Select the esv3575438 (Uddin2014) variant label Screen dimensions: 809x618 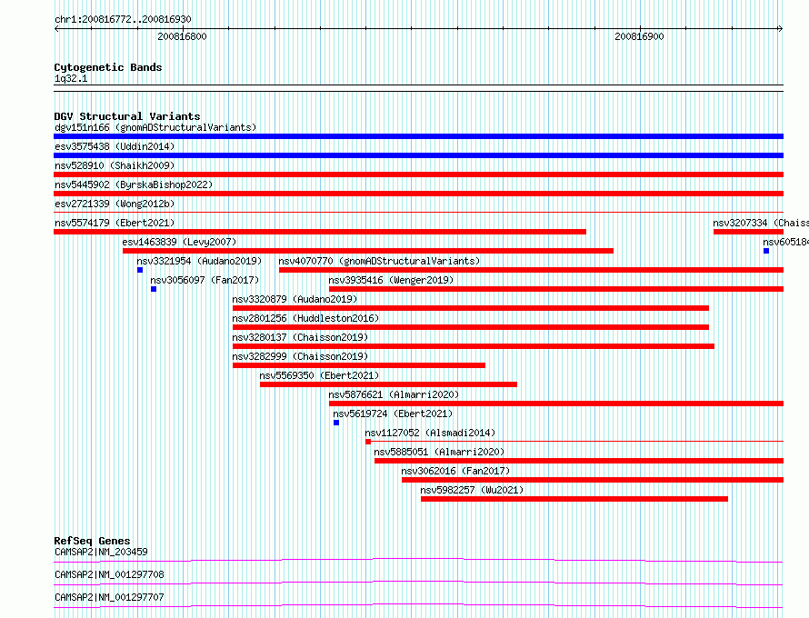(115, 146)
